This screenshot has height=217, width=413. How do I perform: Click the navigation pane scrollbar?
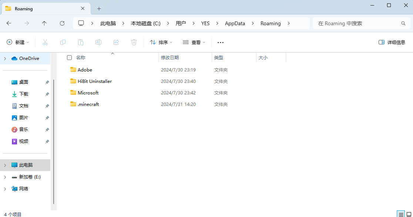[54, 141]
